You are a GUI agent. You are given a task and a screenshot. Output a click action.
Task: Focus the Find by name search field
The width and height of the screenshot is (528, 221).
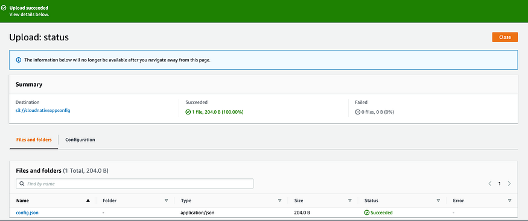[x=135, y=184]
